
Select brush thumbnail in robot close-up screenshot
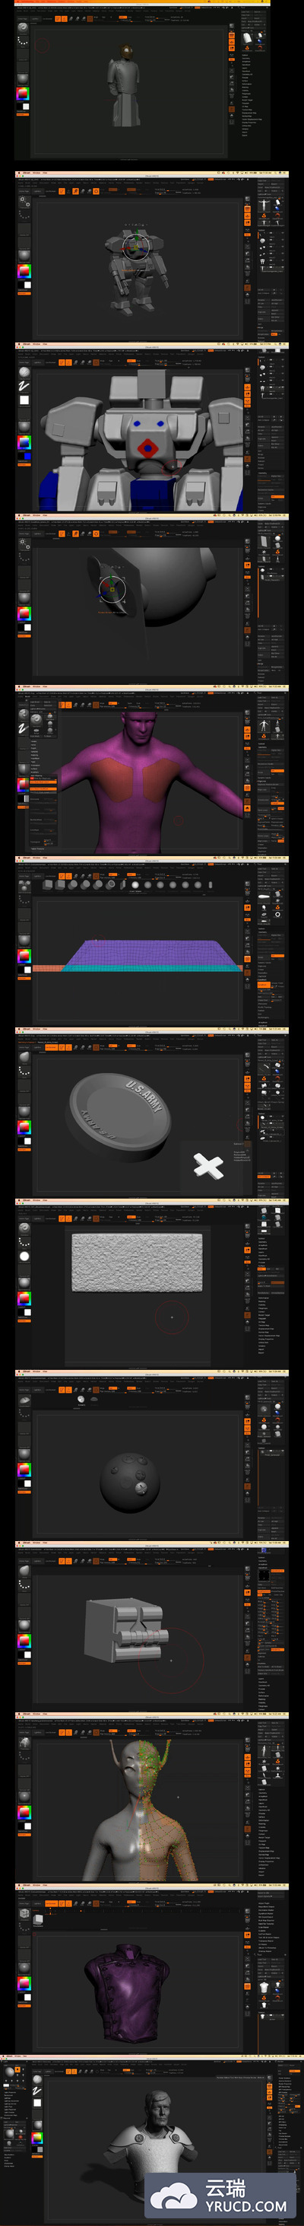(x=24, y=371)
